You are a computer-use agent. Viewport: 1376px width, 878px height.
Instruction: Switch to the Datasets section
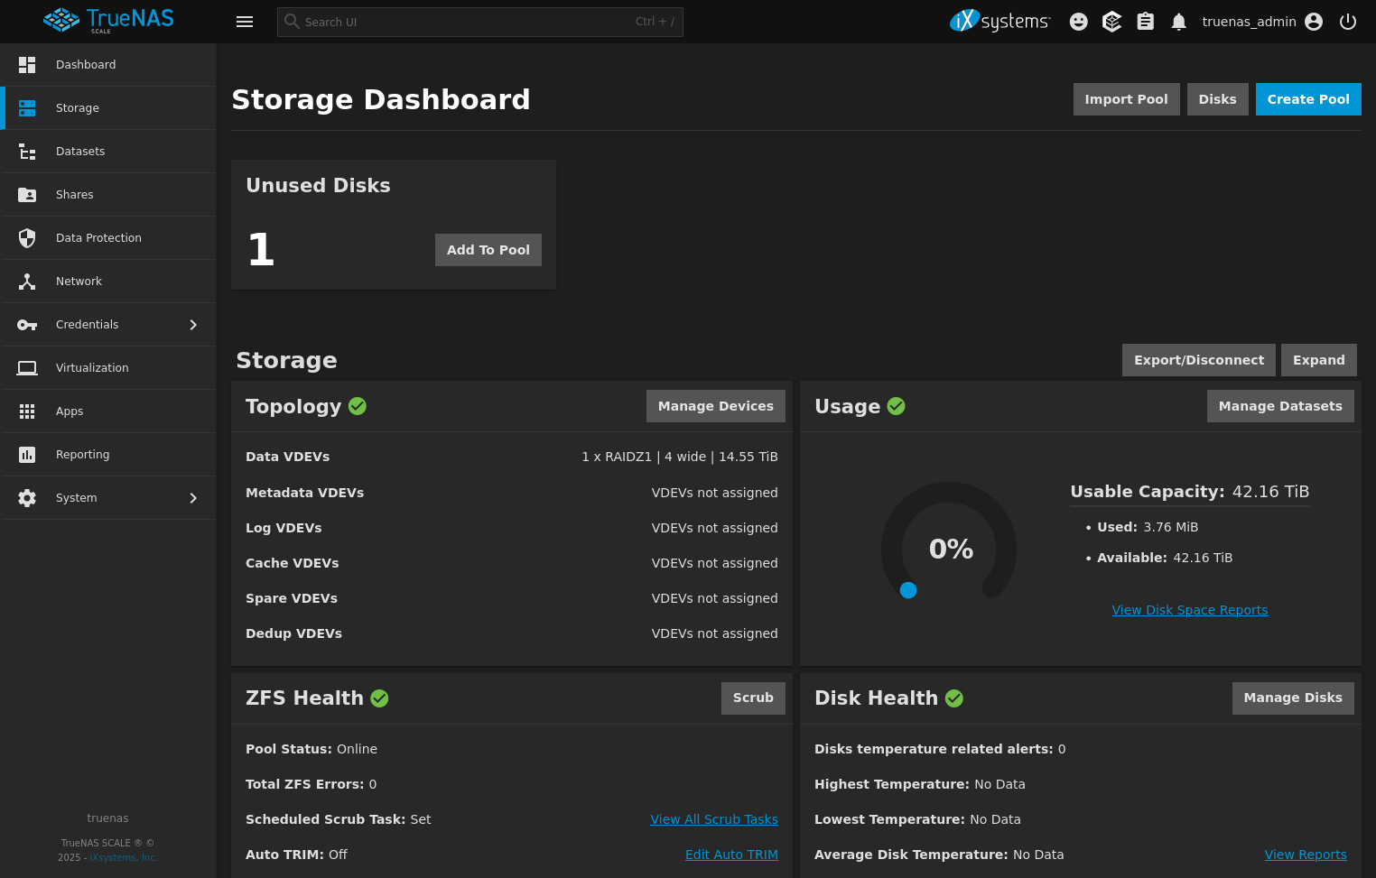click(x=80, y=151)
